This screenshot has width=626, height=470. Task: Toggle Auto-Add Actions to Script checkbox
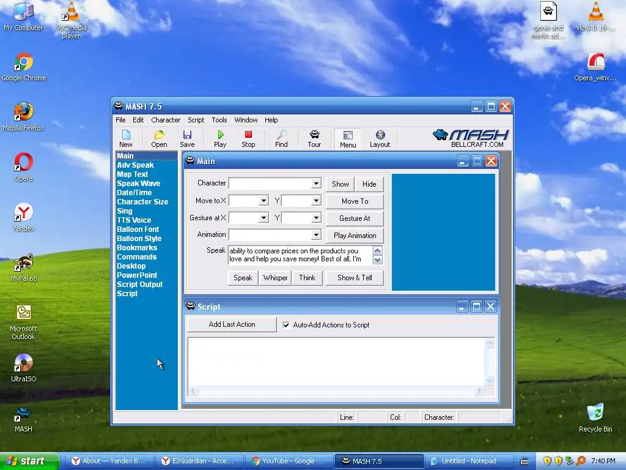click(286, 325)
